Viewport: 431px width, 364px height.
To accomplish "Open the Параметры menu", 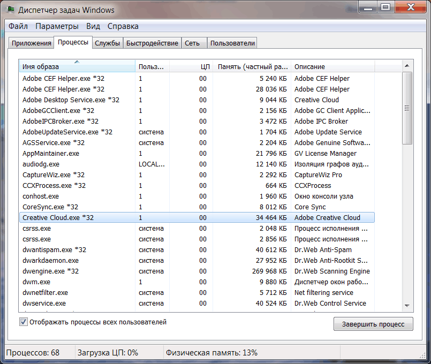I will coord(57,26).
